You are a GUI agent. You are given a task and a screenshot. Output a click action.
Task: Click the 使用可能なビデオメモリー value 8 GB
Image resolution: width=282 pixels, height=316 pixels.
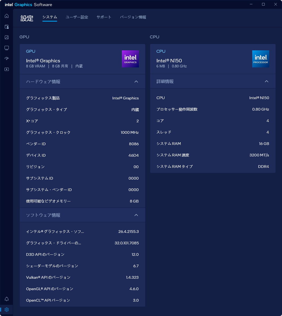point(134,201)
